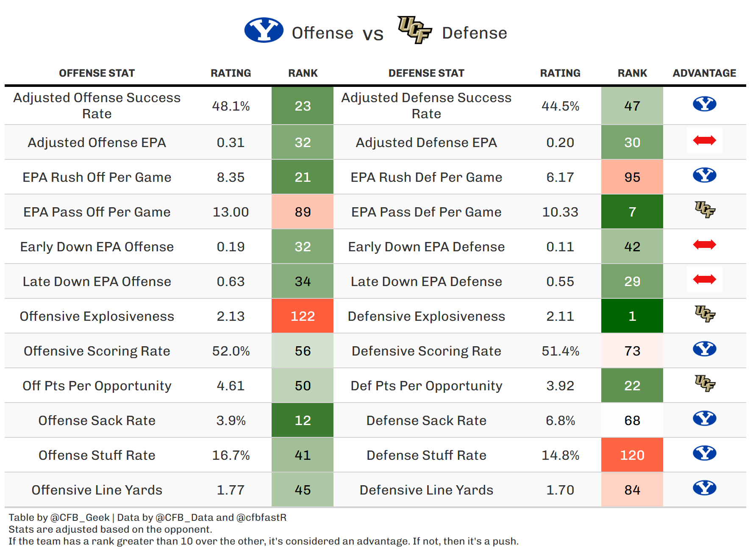
Task: Click the dark green defense rank 1 cell
Action: (x=632, y=316)
